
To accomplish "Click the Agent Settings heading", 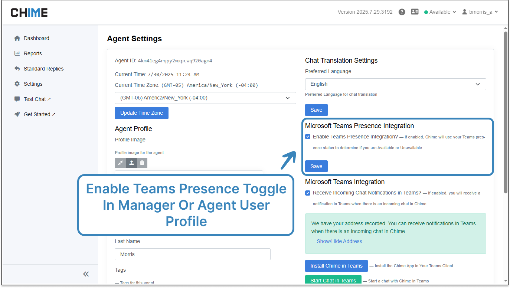I will (x=134, y=39).
